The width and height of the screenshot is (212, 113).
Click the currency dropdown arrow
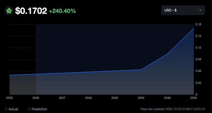click(x=200, y=10)
